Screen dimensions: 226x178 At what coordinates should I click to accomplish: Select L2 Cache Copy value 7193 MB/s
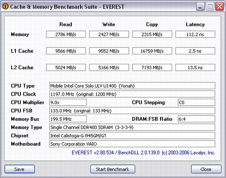pos(152,67)
